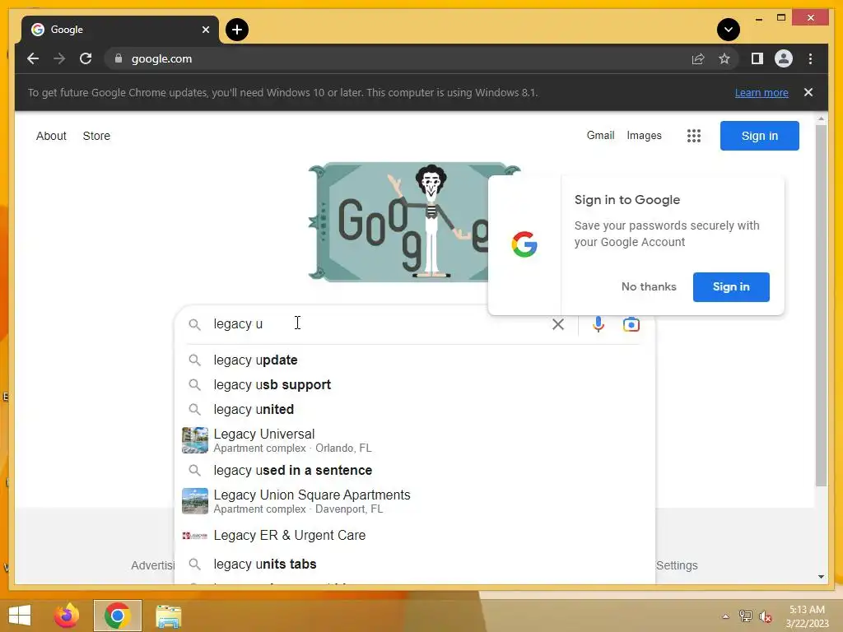Start voice search with the microphone
The image size is (843, 632).
pos(598,324)
